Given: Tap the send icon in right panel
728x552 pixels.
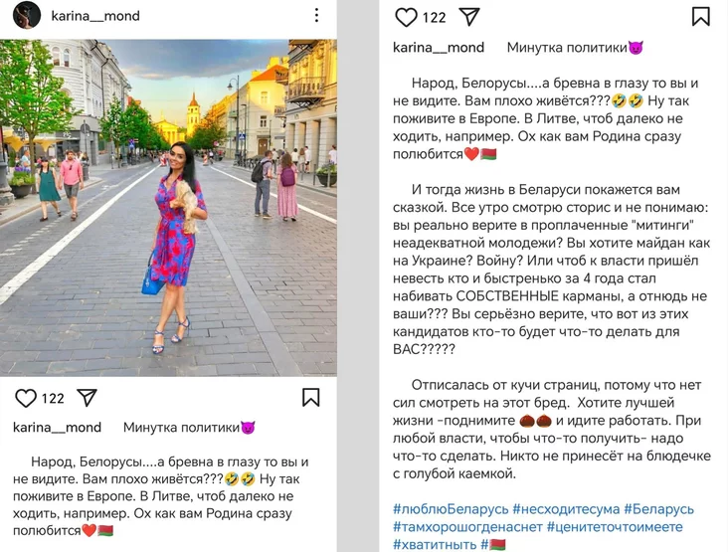Looking at the screenshot, I should [x=469, y=17].
